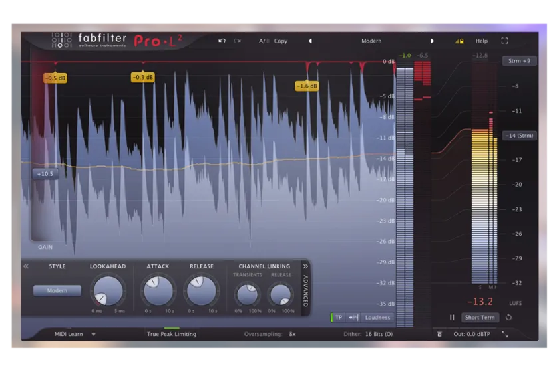Expand the Advanced panel chevrons

coord(305,266)
